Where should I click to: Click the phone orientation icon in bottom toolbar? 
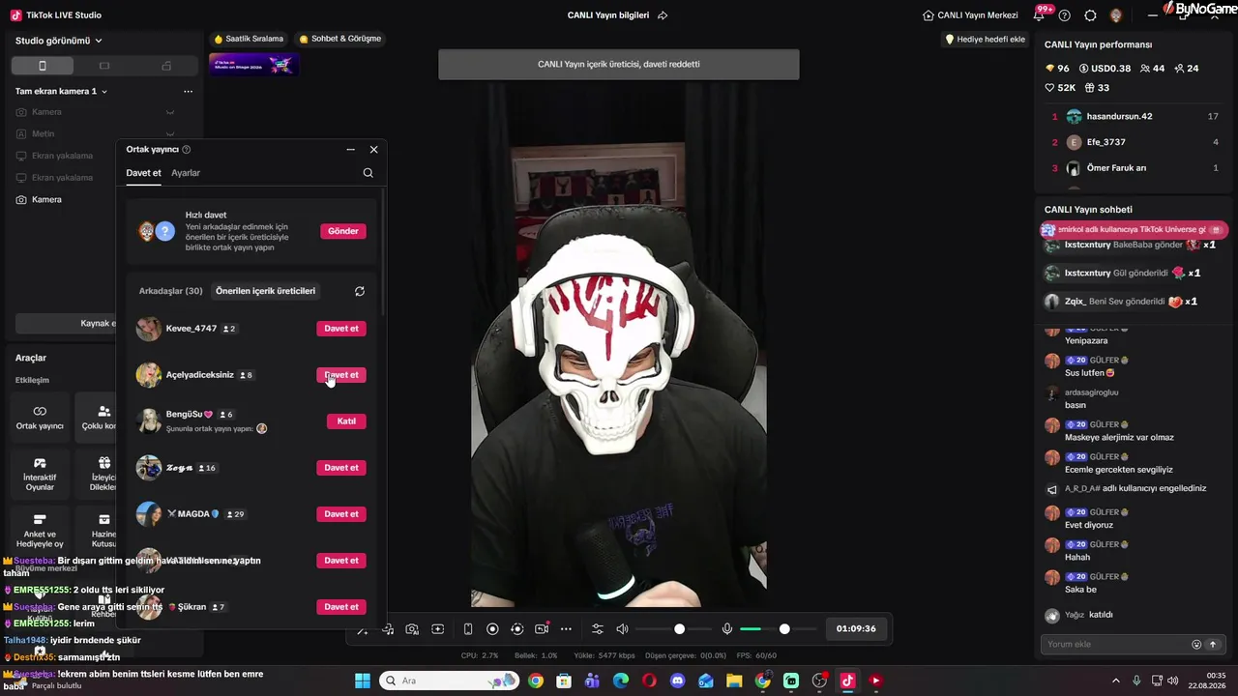[468, 629]
